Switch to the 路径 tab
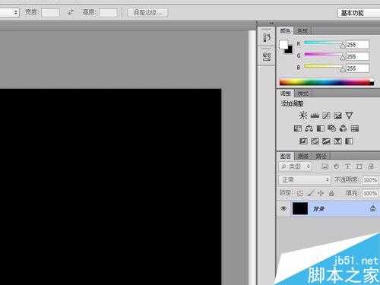Image resolution: width=380 pixels, height=285 pixels. point(321,156)
